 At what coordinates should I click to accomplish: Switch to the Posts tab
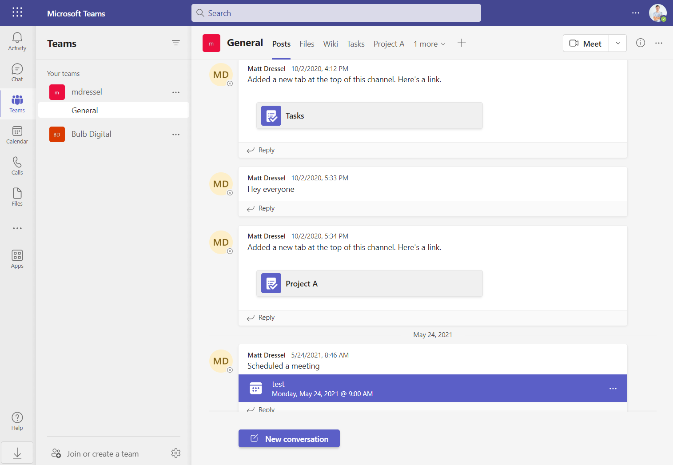click(x=281, y=44)
